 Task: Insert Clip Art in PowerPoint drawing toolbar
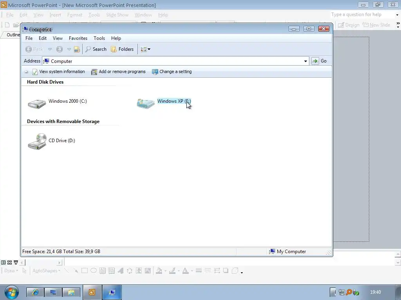pos(139,271)
